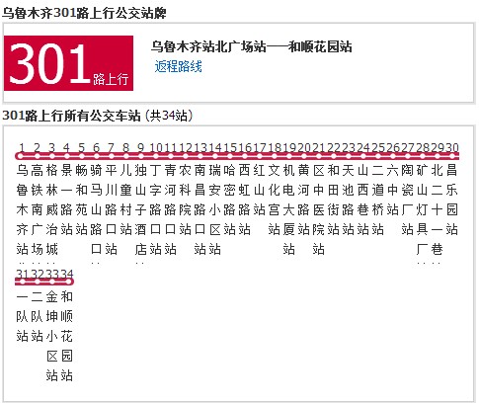The height and width of the screenshot is (404, 479).
Task: Open the 一队站 station link
Action: [x=22, y=316]
